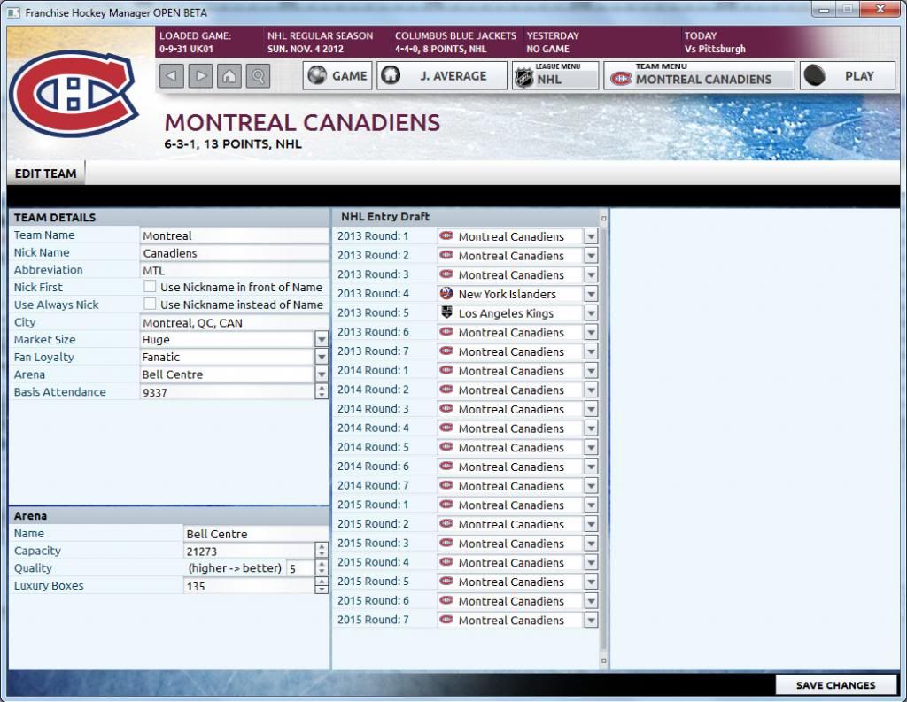Adjust the arena Quality stepper
This screenshot has height=702, width=907.
[322, 567]
